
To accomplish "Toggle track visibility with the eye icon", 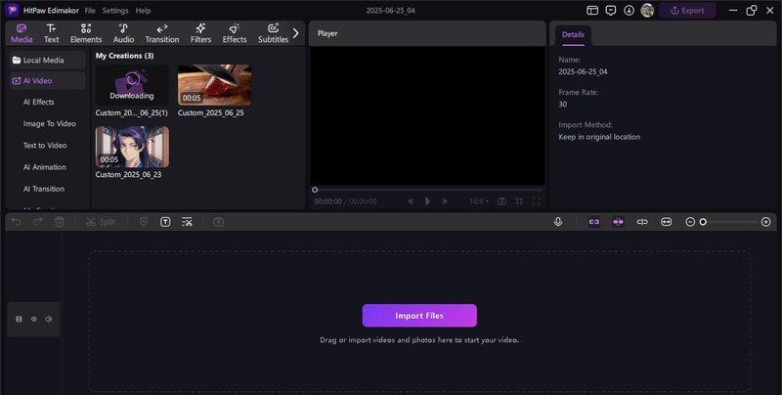I will coord(33,319).
